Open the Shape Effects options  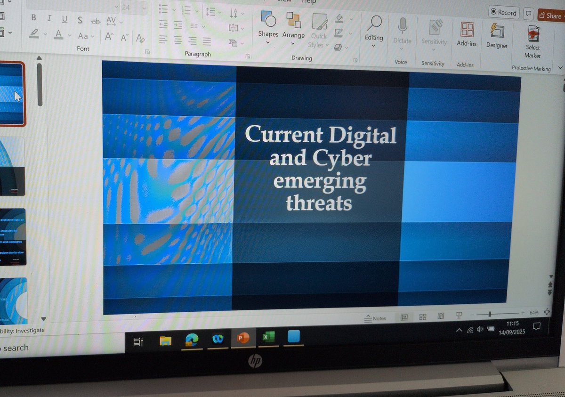pos(337,47)
